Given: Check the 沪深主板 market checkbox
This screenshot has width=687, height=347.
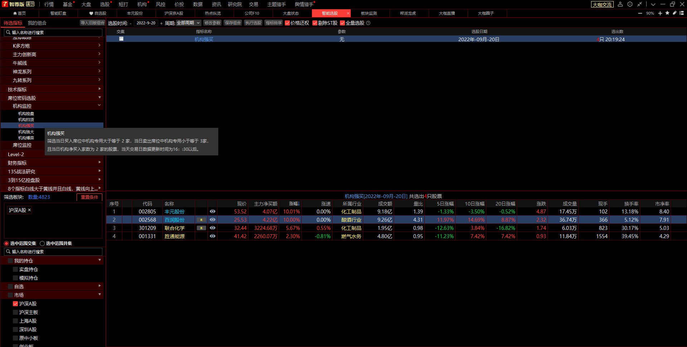Looking at the screenshot, I should [15, 312].
